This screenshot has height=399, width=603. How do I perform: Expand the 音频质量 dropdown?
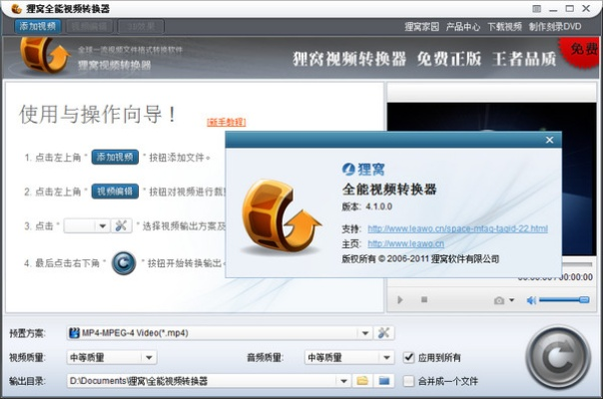387,357
